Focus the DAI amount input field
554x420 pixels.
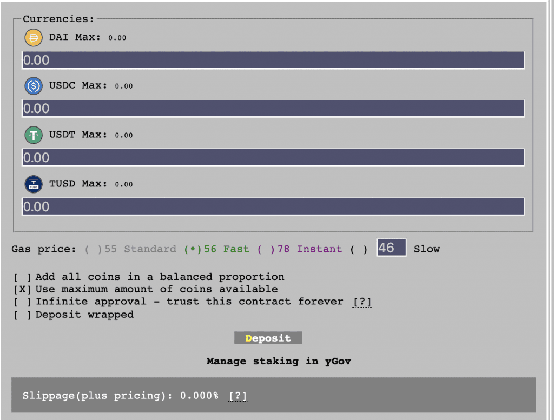pyautogui.click(x=273, y=60)
